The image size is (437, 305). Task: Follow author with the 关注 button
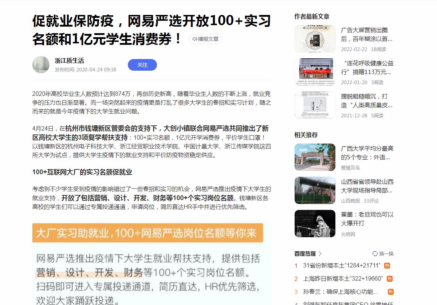click(142, 65)
